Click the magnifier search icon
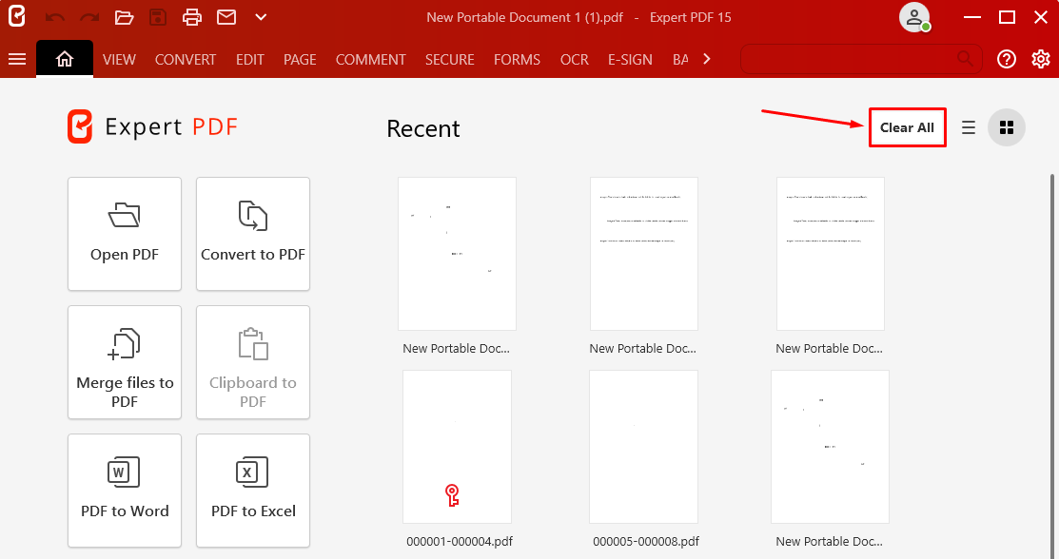 coord(966,59)
